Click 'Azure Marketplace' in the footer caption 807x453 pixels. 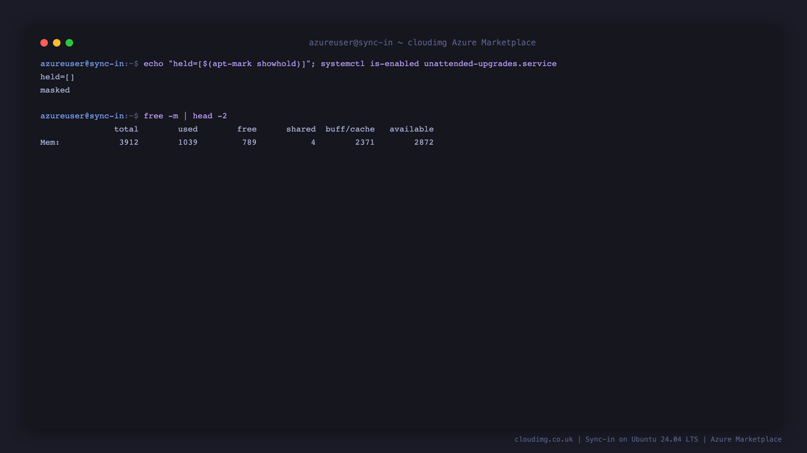(746, 439)
